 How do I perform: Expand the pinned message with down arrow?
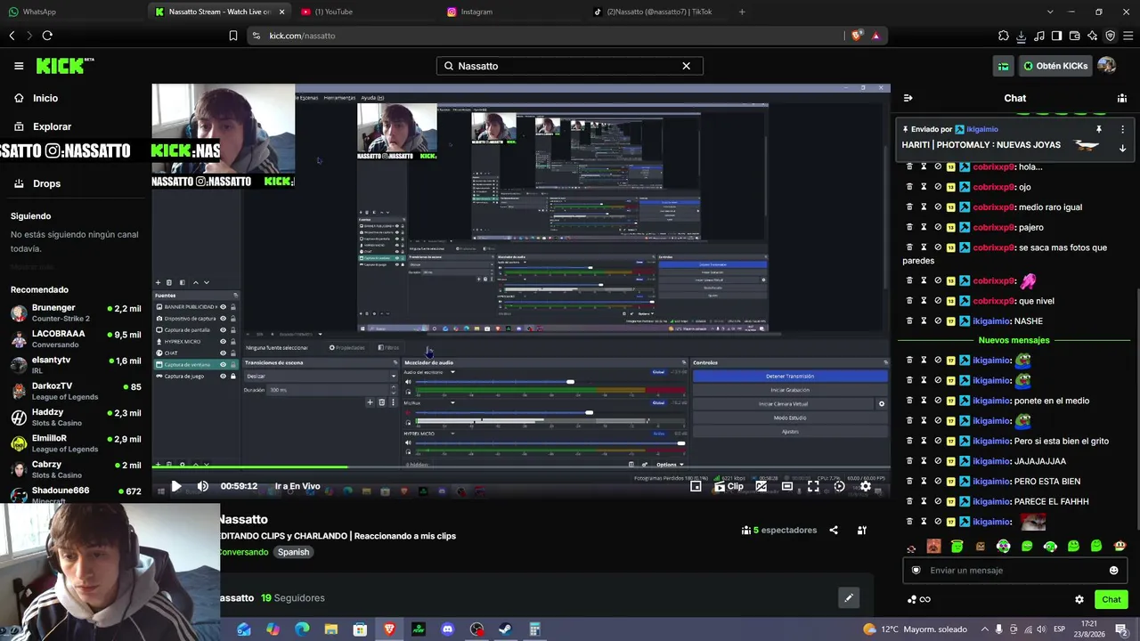click(1122, 149)
